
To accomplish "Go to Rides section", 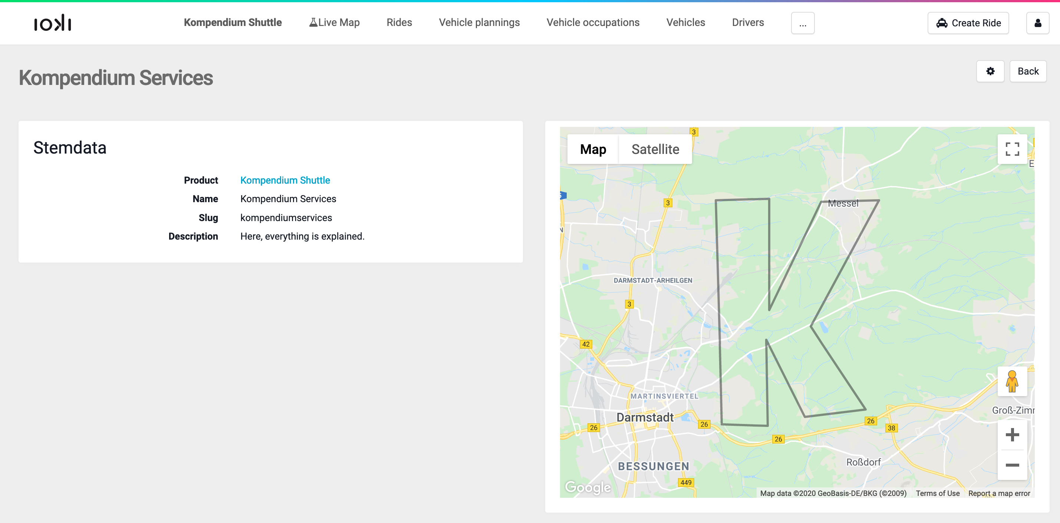I will [399, 23].
